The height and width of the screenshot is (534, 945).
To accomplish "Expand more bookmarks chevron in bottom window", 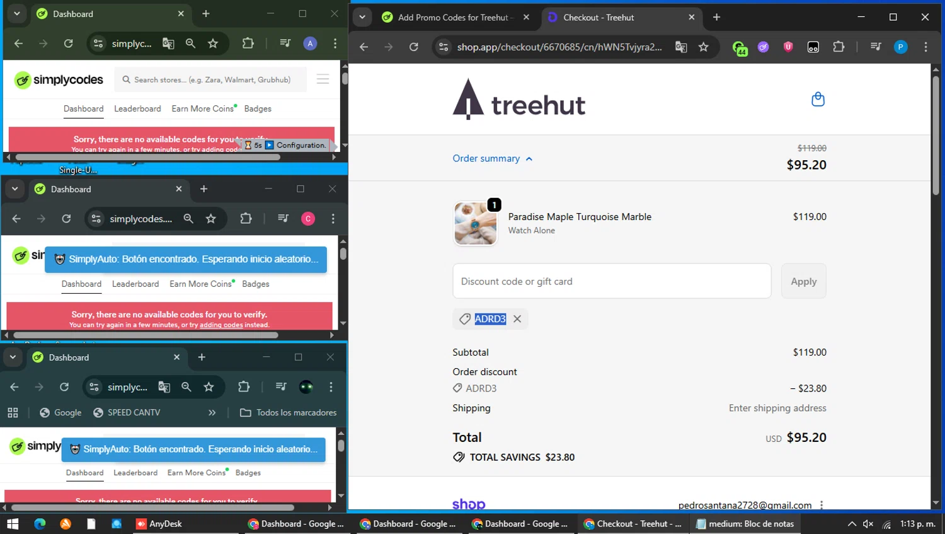I will (x=212, y=413).
